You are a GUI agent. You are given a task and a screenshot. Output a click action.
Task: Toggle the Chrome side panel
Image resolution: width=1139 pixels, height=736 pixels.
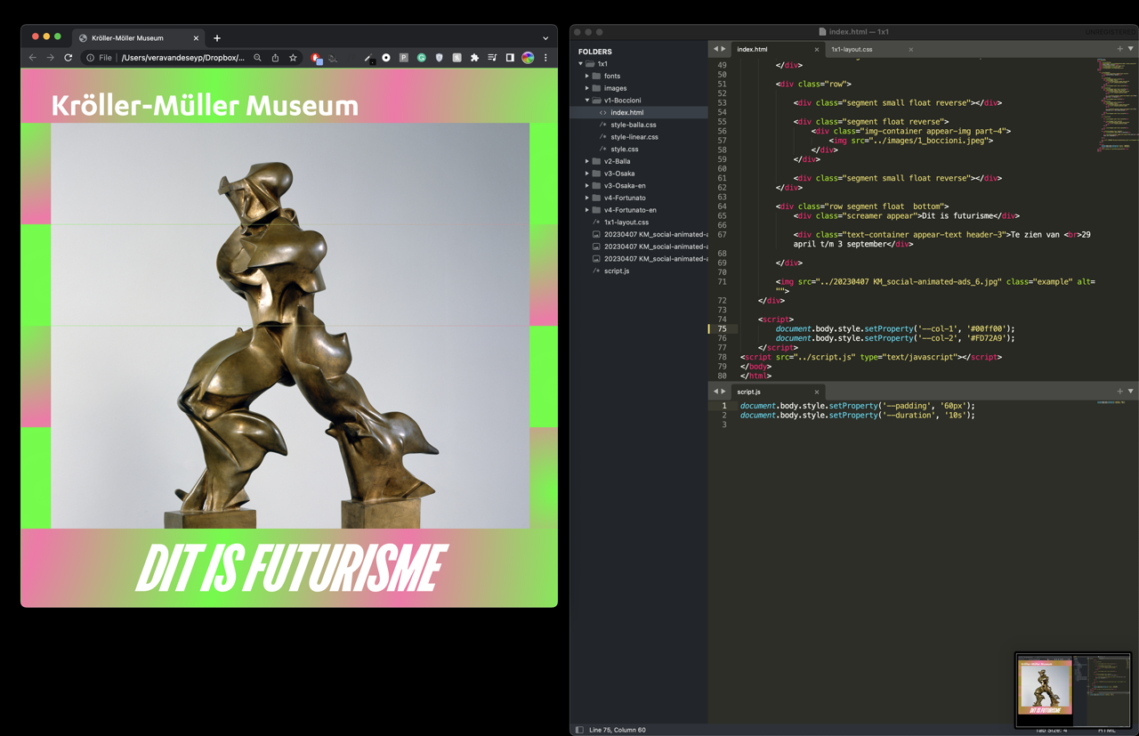click(510, 58)
